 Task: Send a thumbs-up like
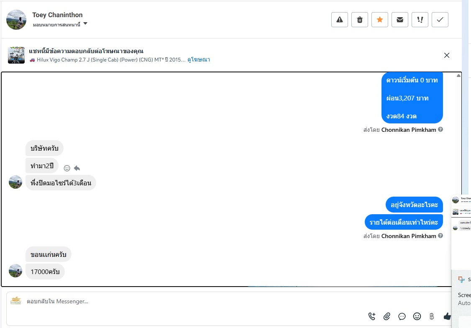point(447,316)
